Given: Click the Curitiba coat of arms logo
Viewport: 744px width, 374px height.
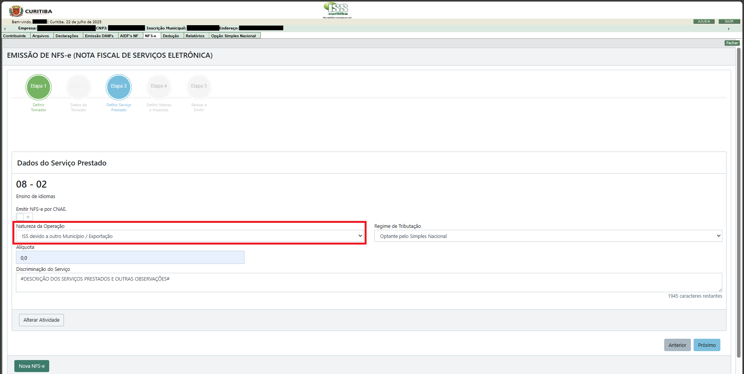Looking at the screenshot, I should [x=16, y=11].
